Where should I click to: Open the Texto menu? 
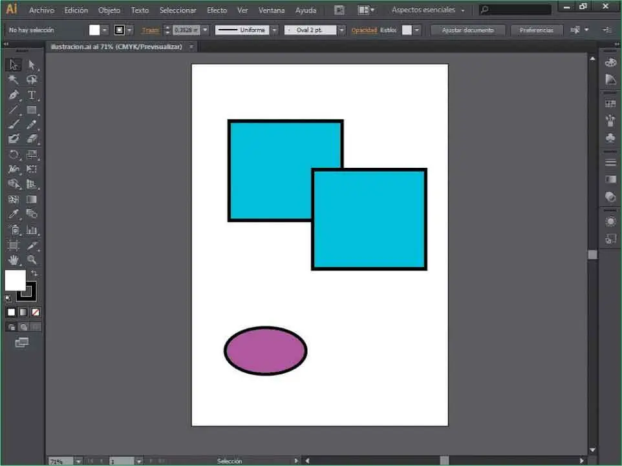click(x=140, y=10)
